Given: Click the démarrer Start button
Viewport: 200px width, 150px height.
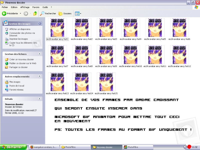Looking at the screenshot, I should coord(13,147).
